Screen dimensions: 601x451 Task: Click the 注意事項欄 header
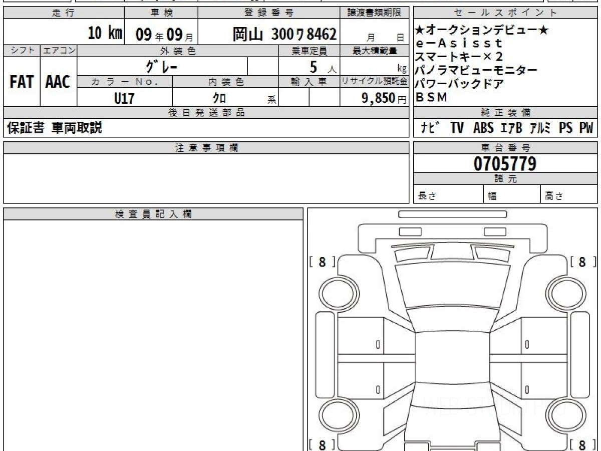(x=206, y=148)
